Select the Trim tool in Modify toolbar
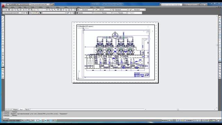 pos(220,40)
